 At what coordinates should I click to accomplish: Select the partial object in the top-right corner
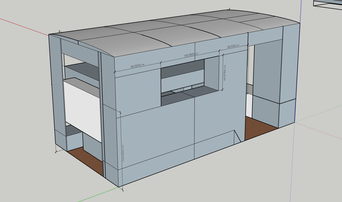coord(327,4)
